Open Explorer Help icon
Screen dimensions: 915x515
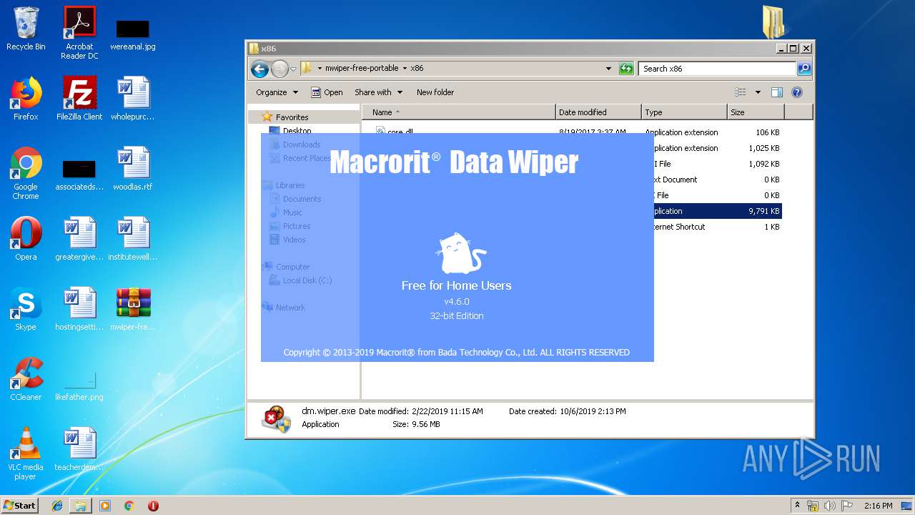click(x=797, y=92)
